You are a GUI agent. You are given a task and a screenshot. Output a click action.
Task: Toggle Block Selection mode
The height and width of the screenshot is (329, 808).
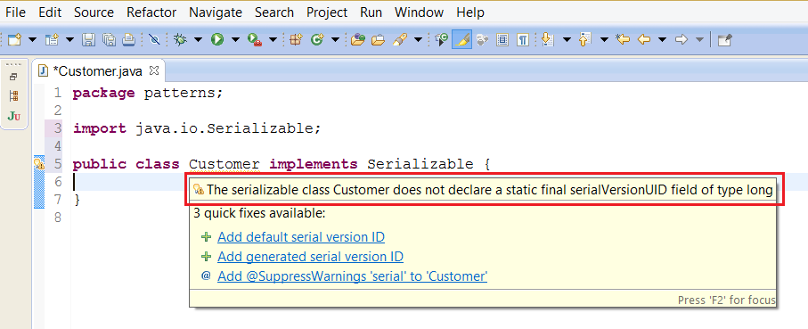(502, 39)
